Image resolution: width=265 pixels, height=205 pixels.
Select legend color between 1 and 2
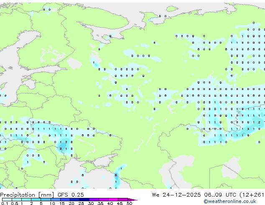click(26, 200)
